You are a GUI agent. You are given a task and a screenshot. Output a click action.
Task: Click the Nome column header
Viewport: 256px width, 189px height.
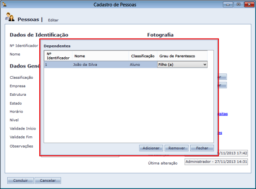(100, 56)
